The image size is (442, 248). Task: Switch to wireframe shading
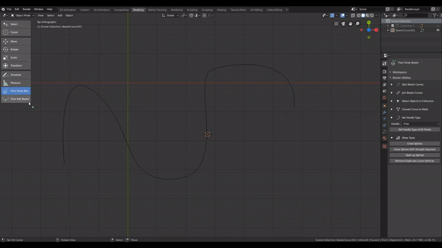[x=359, y=16]
